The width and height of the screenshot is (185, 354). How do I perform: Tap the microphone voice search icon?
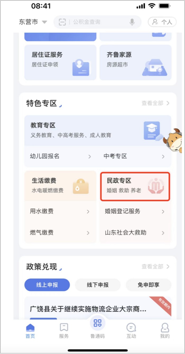tap(132, 22)
